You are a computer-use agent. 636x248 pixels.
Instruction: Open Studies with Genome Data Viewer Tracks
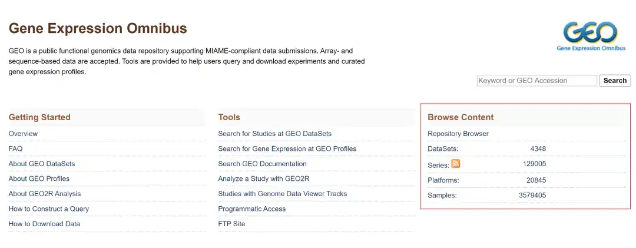pos(283,194)
